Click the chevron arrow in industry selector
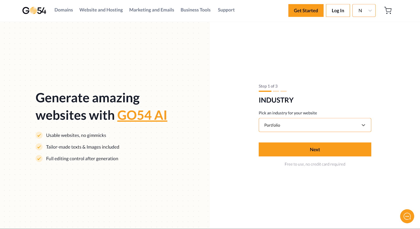This screenshot has width=420, height=229. 363,125
